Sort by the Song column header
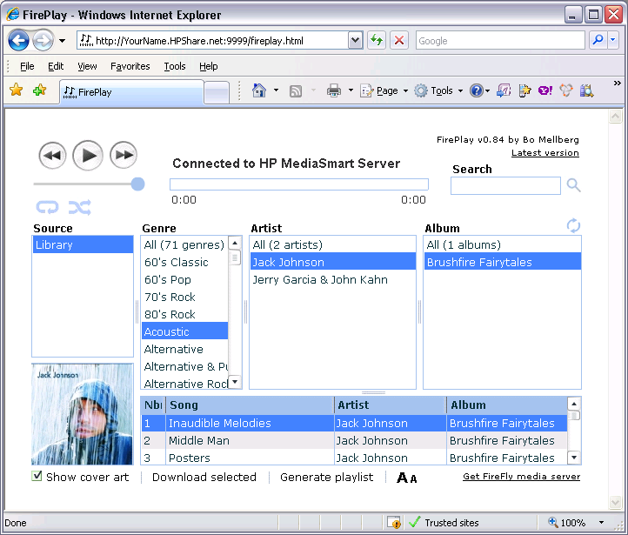The image size is (628, 535). (x=250, y=405)
